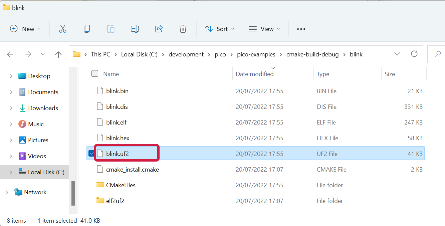Click the 331 KB size cell
445x226 pixels.
[x=413, y=106]
